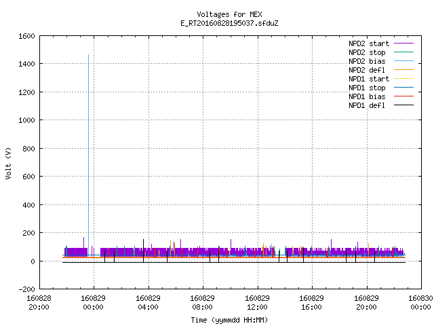The width and height of the screenshot is (434, 326).
Task: Click the black NPD1 defl legend line sample
Action: tap(403, 105)
